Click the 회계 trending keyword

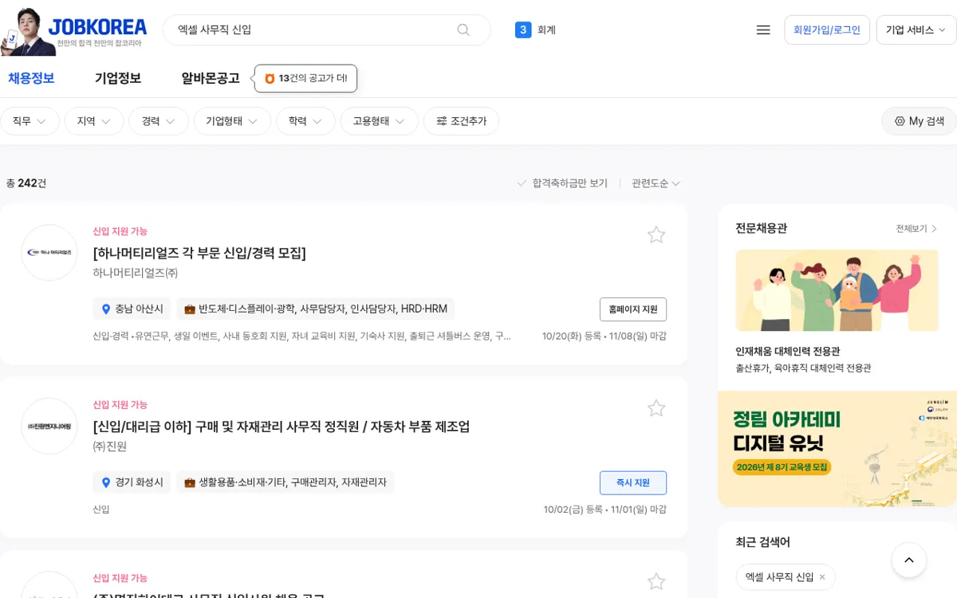point(546,30)
